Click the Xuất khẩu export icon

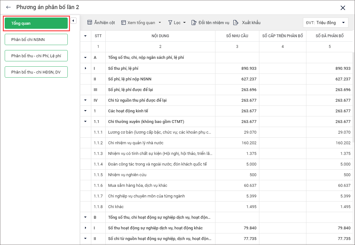236,23
